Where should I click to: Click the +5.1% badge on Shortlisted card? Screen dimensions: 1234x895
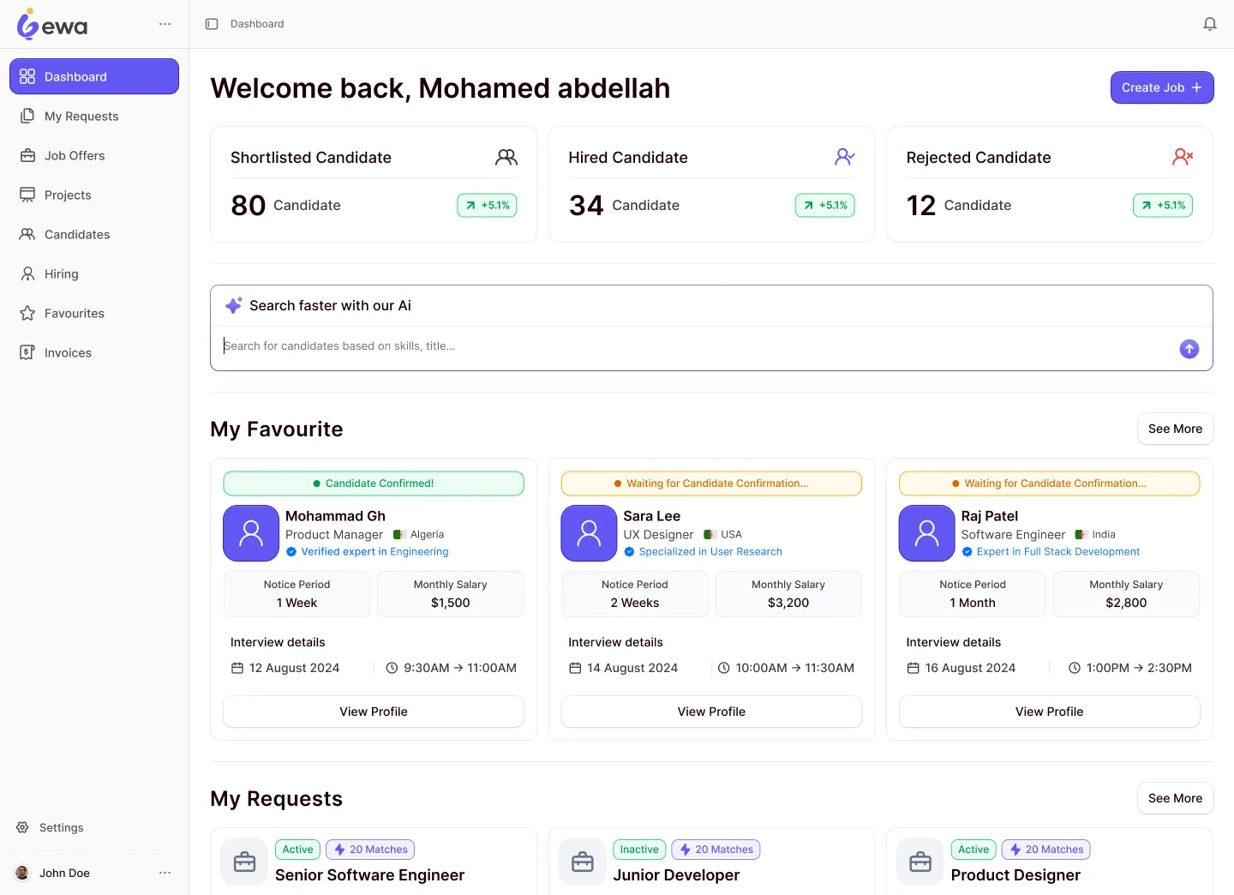(x=487, y=205)
